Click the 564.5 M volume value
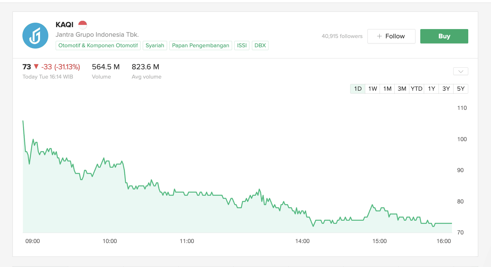Image resolution: width=491 pixels, height=267 pixels. pos(106,67)
